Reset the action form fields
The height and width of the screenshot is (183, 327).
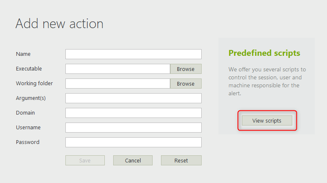(x=181, y=160)
